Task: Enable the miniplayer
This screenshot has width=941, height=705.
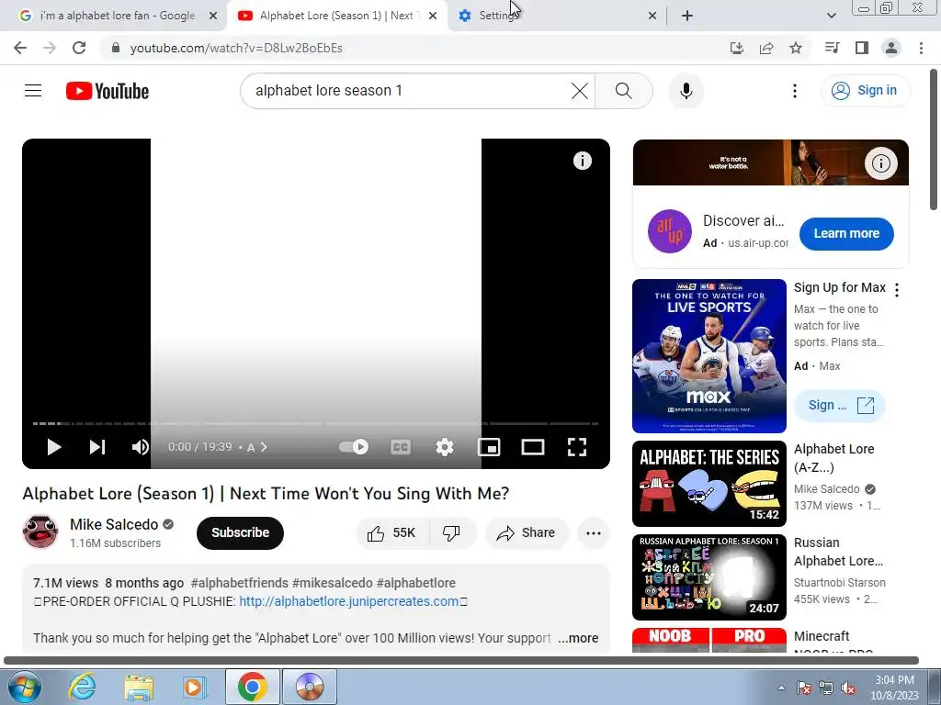Action: [x=489, y=447]
